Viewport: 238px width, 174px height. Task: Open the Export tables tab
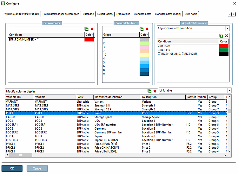(105, 14)
